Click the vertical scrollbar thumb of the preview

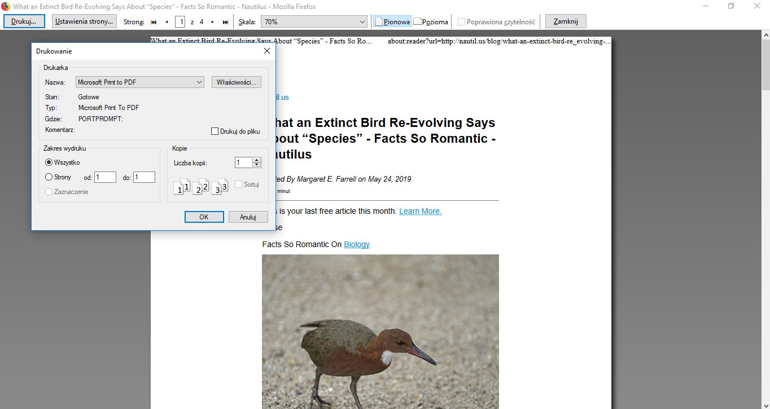point(765,64)
